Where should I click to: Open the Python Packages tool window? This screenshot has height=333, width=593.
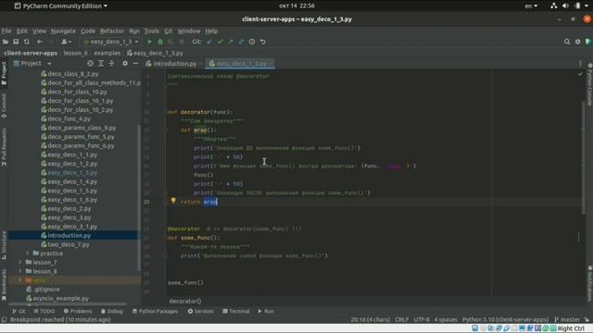pos(155,311)
